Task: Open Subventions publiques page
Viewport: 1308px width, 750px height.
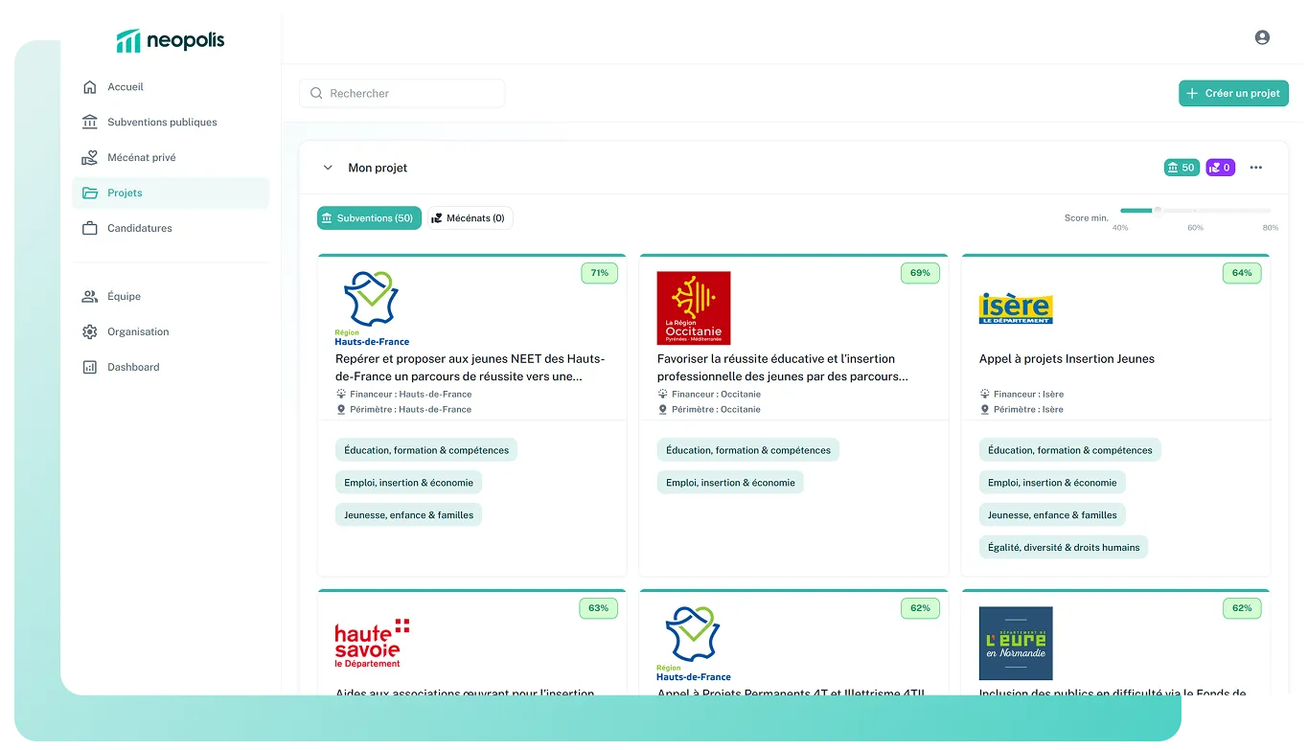Action: pos(171,123)
